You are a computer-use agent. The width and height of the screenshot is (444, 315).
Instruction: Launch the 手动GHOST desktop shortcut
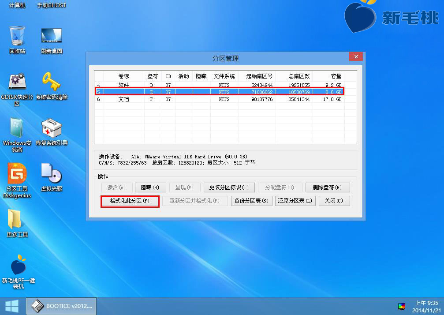(x=52, y=5)
